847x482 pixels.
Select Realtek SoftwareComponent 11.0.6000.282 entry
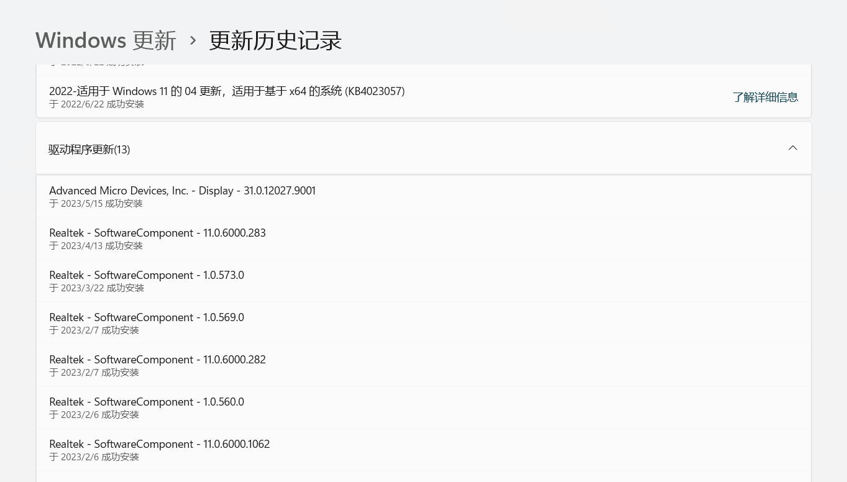pos(424,365)
